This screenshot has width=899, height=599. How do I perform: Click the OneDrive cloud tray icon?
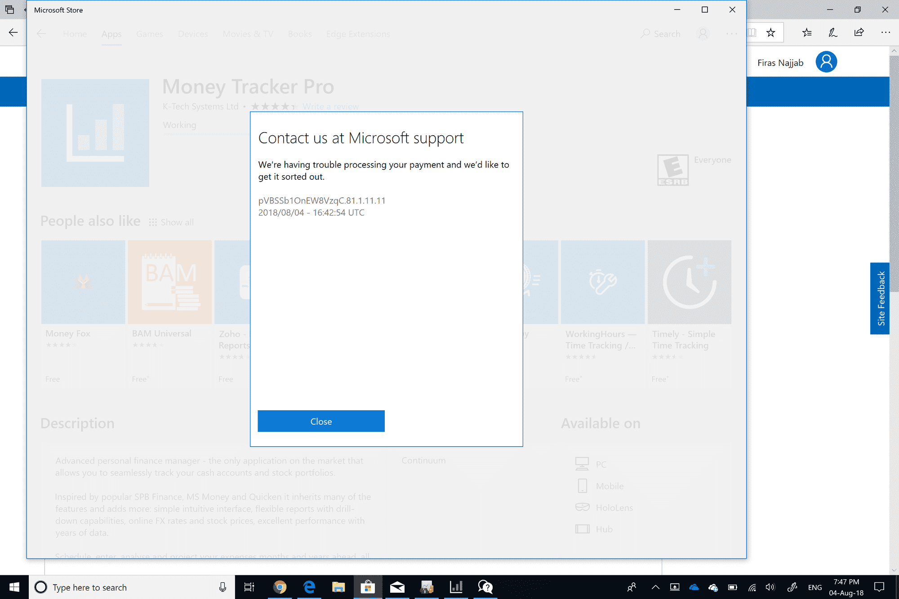tap(694, 587)
